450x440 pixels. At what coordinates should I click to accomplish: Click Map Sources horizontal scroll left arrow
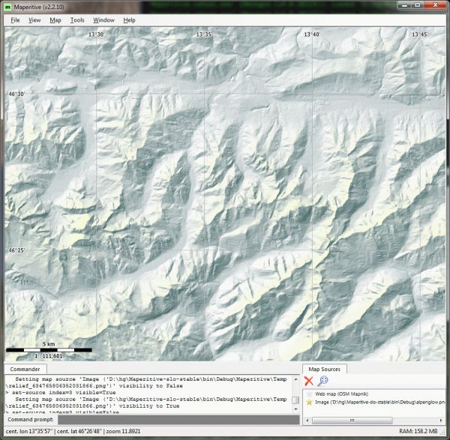(x=307, y=421)
